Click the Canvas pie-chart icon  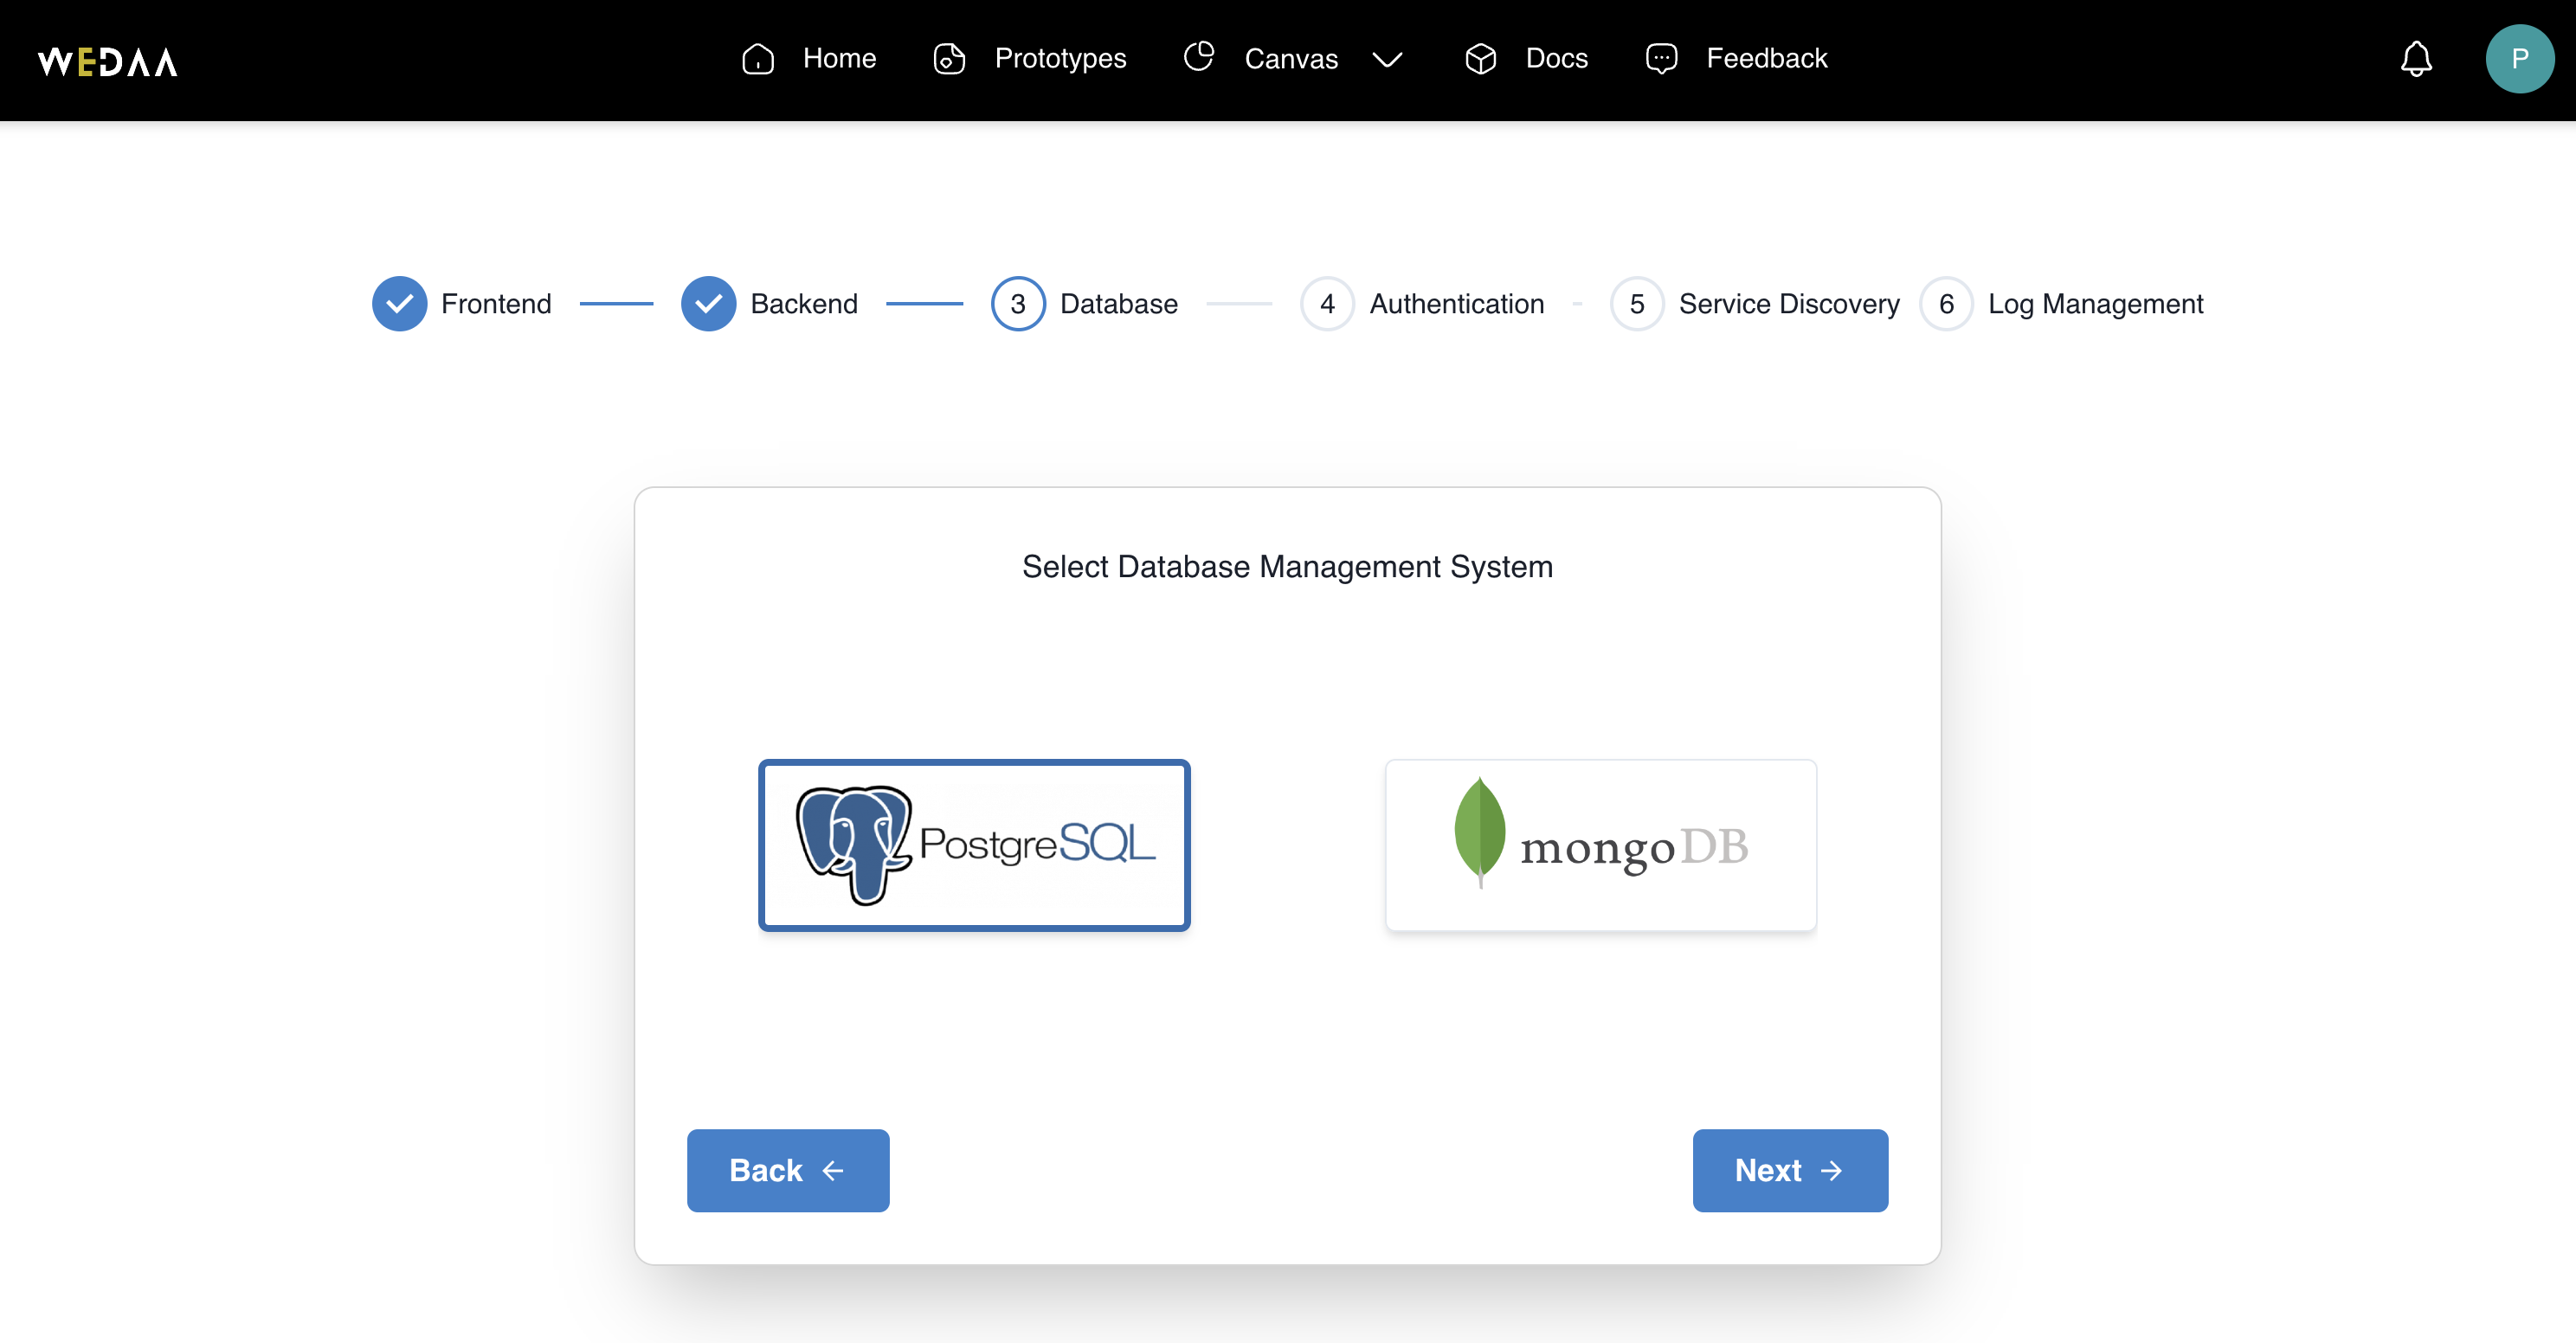(x=1199, y=57)
